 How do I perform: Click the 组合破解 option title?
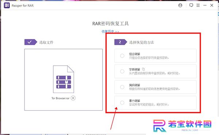click(x=134, y=54)
